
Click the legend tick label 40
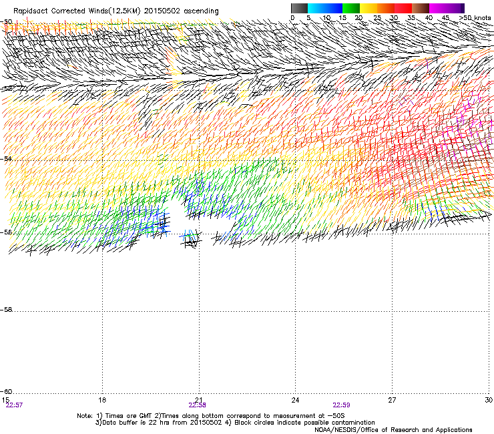[x=429, y=18]
